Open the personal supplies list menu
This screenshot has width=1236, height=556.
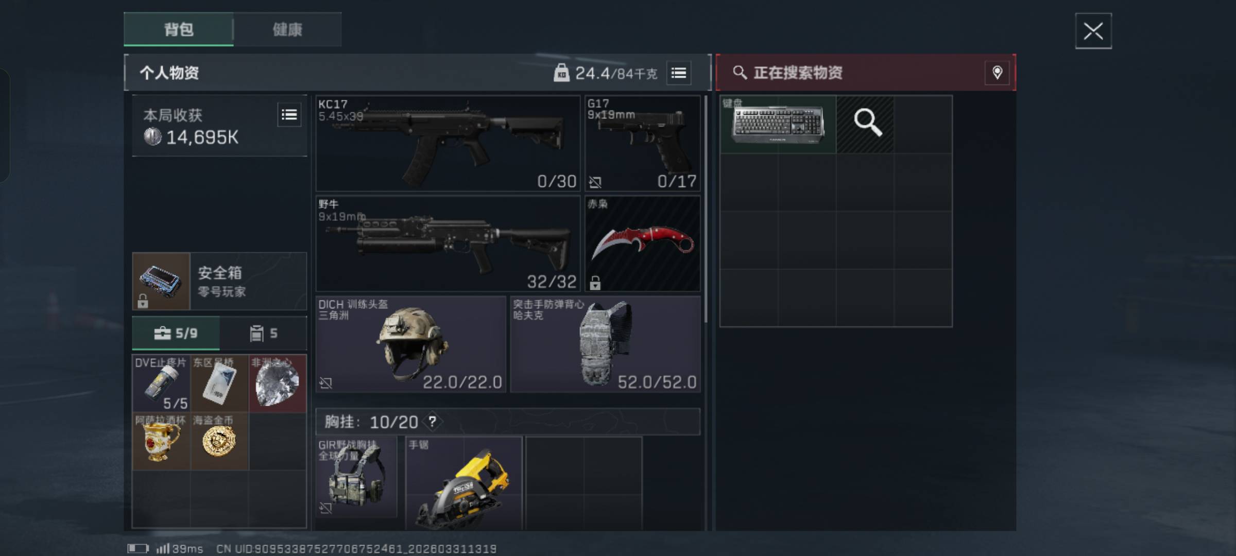pyautogui.click(x=679, y=73)
